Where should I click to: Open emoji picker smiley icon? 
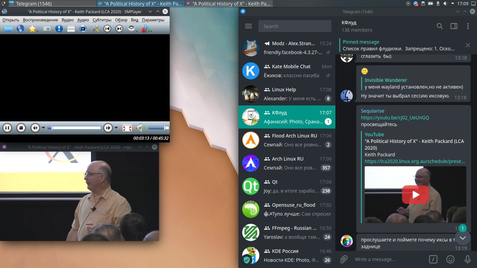point(451,259)
